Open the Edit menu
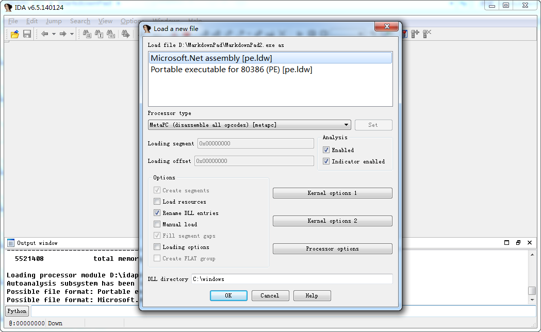The image size is (541, 332). (x=32, y=21)
